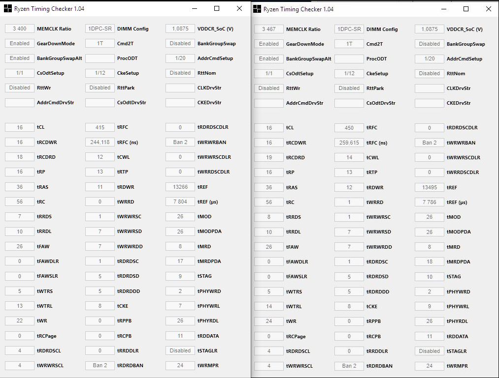The height and width of the screenshot is (378, 499).
Task: Click the left window GearDownMode Enabled field
Action: pyautogui.click(x=19, y=44)
